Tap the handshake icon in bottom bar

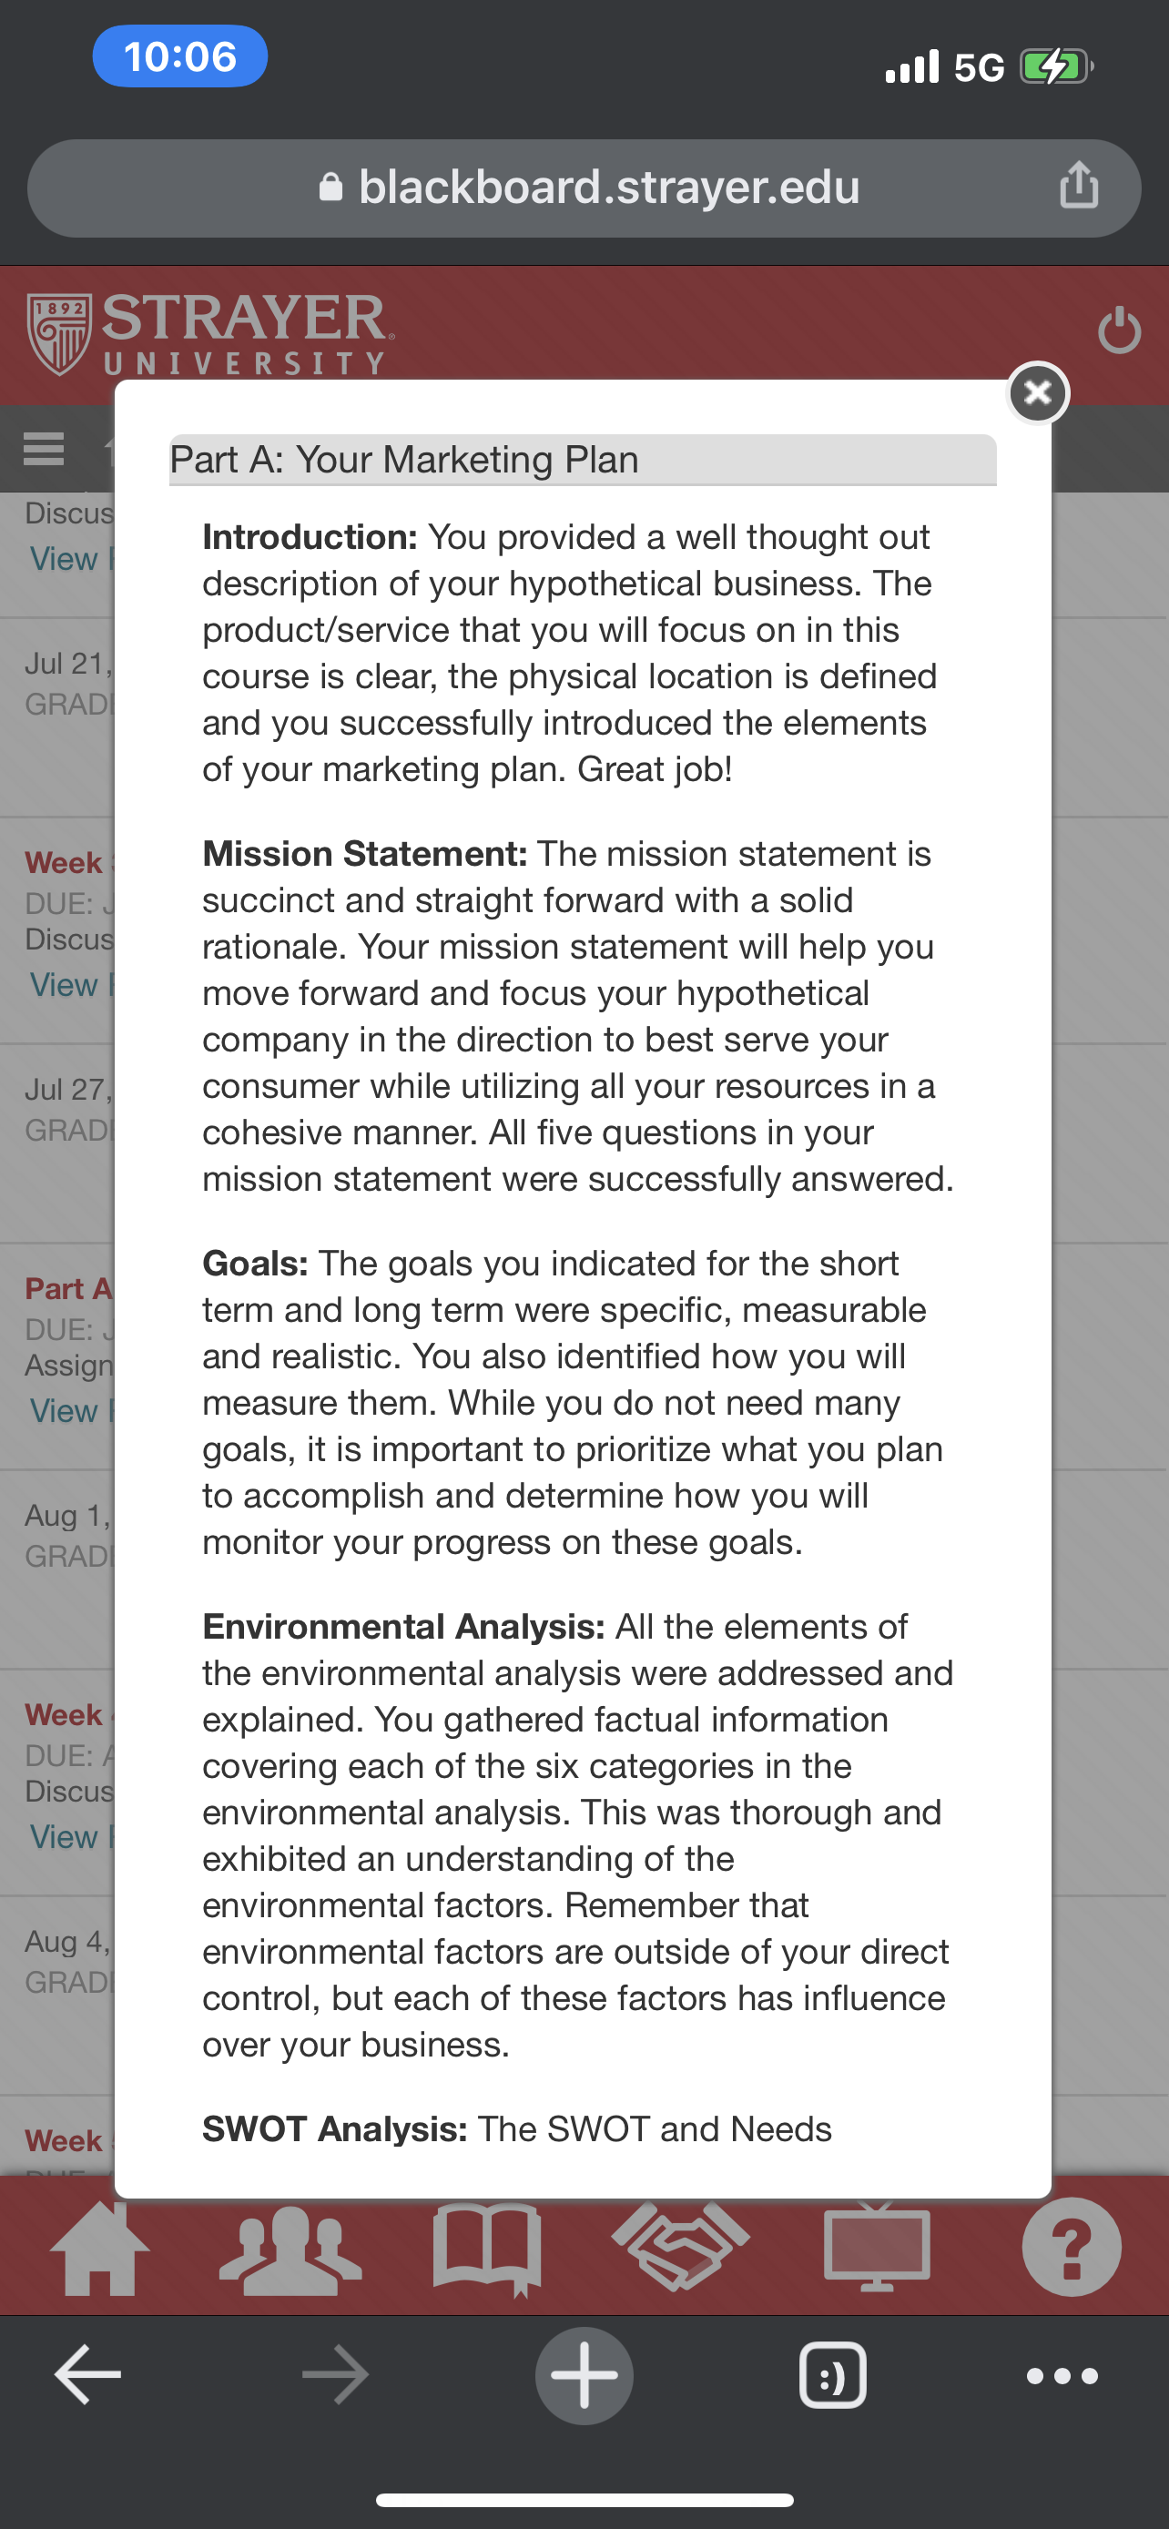[681, 2246]
